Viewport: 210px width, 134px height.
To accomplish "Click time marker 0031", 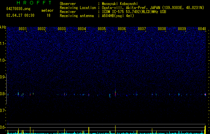I will coord(23,29).
